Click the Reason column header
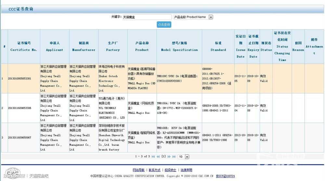This screenshot has width=325, height=181. click(x=298, y=46)
